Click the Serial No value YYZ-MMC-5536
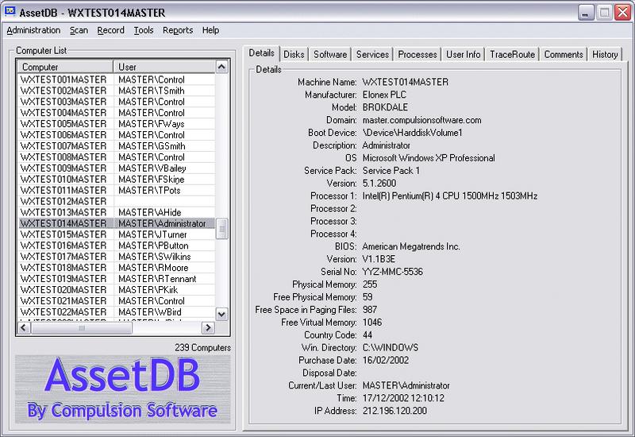This screenshot has width=635, height=437. 392,272
